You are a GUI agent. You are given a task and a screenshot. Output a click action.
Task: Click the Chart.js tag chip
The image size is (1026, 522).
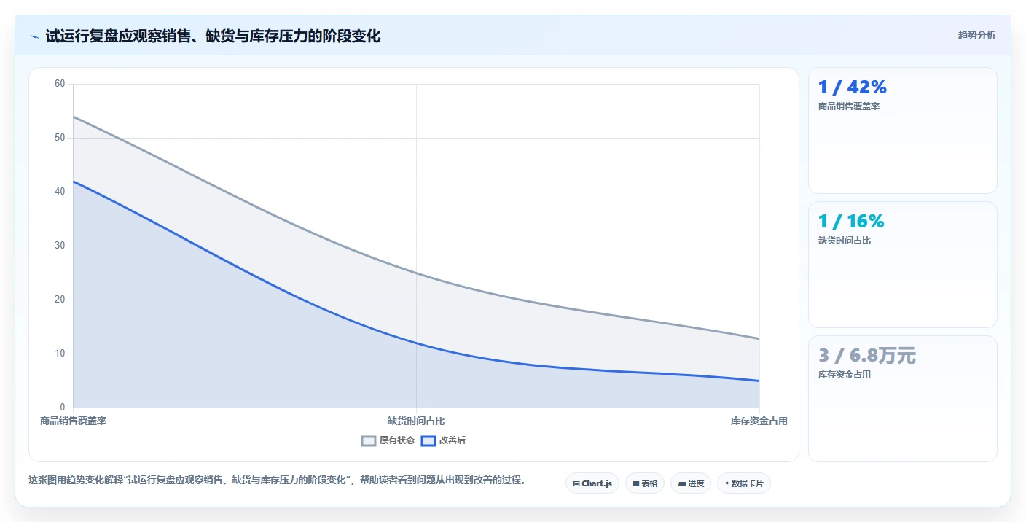(592, 483)
